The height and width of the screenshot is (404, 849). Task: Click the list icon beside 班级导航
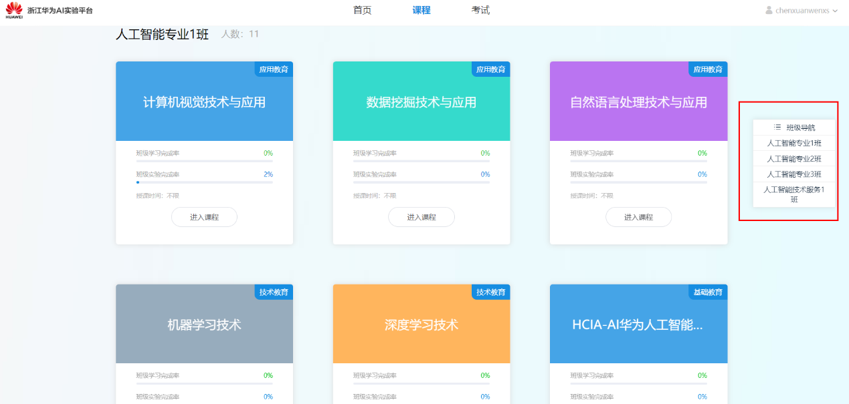(x=777, y=127)
